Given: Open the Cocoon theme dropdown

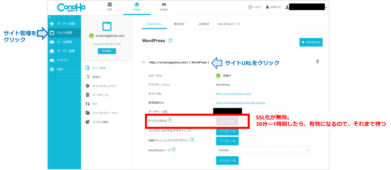Looking at the screenshot, I should (x=263, y=150).
